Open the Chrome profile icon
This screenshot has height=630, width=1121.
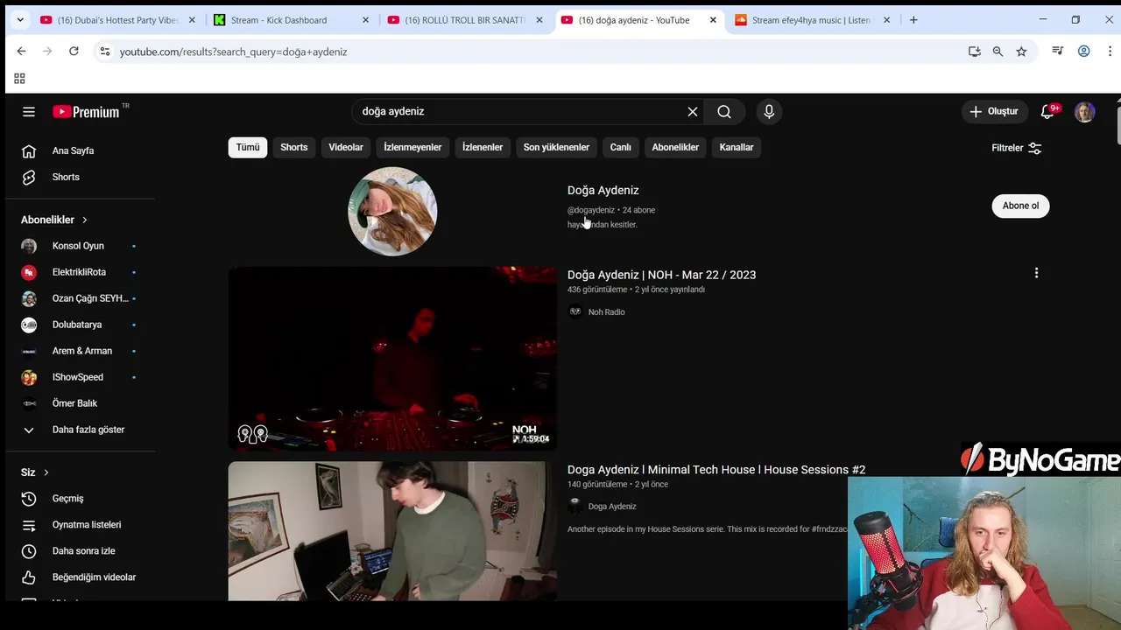[x=1083, y=52]
